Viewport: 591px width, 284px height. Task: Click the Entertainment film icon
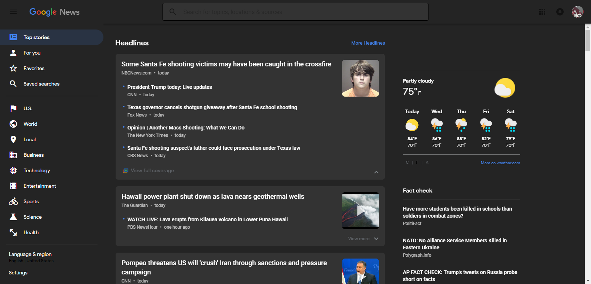click(x=13, y=186)
